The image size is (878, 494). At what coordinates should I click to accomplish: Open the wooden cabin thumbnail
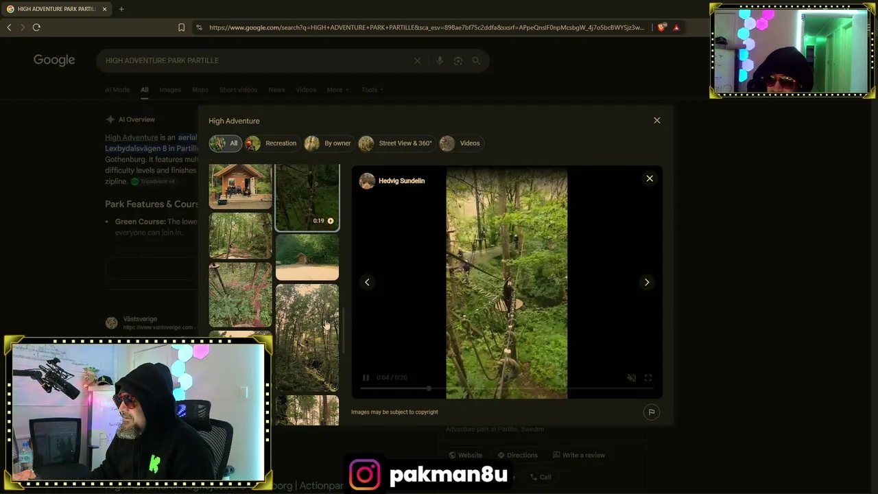pyautogui.click(x=240, y=187)
